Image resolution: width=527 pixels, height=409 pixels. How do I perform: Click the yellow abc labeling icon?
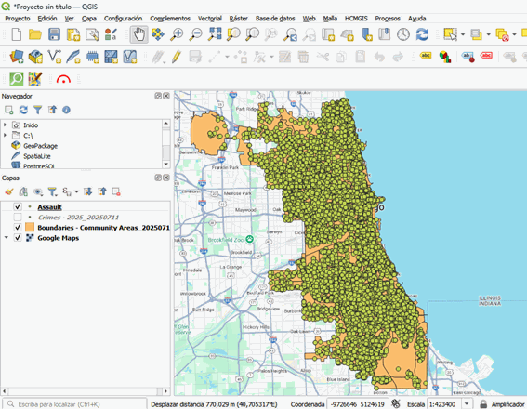coord(426,56)
